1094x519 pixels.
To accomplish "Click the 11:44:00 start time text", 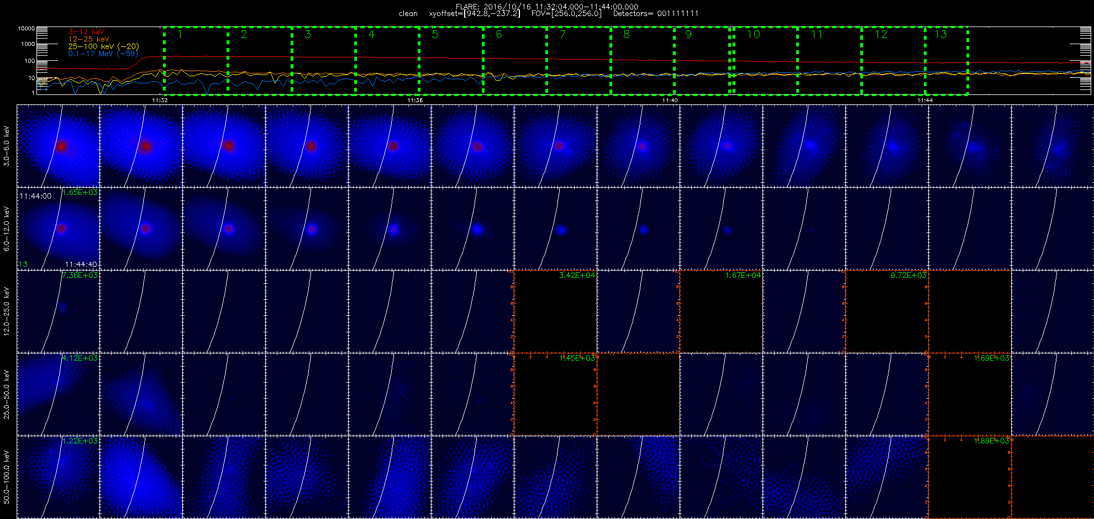I will 35,196.
